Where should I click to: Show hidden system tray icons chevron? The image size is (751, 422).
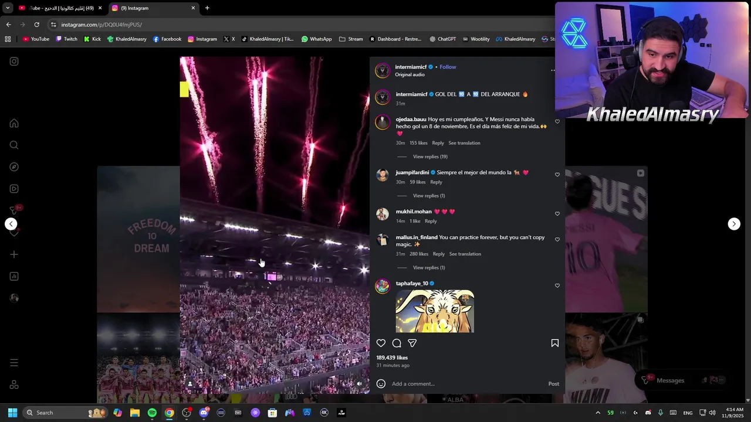[598, 413]
